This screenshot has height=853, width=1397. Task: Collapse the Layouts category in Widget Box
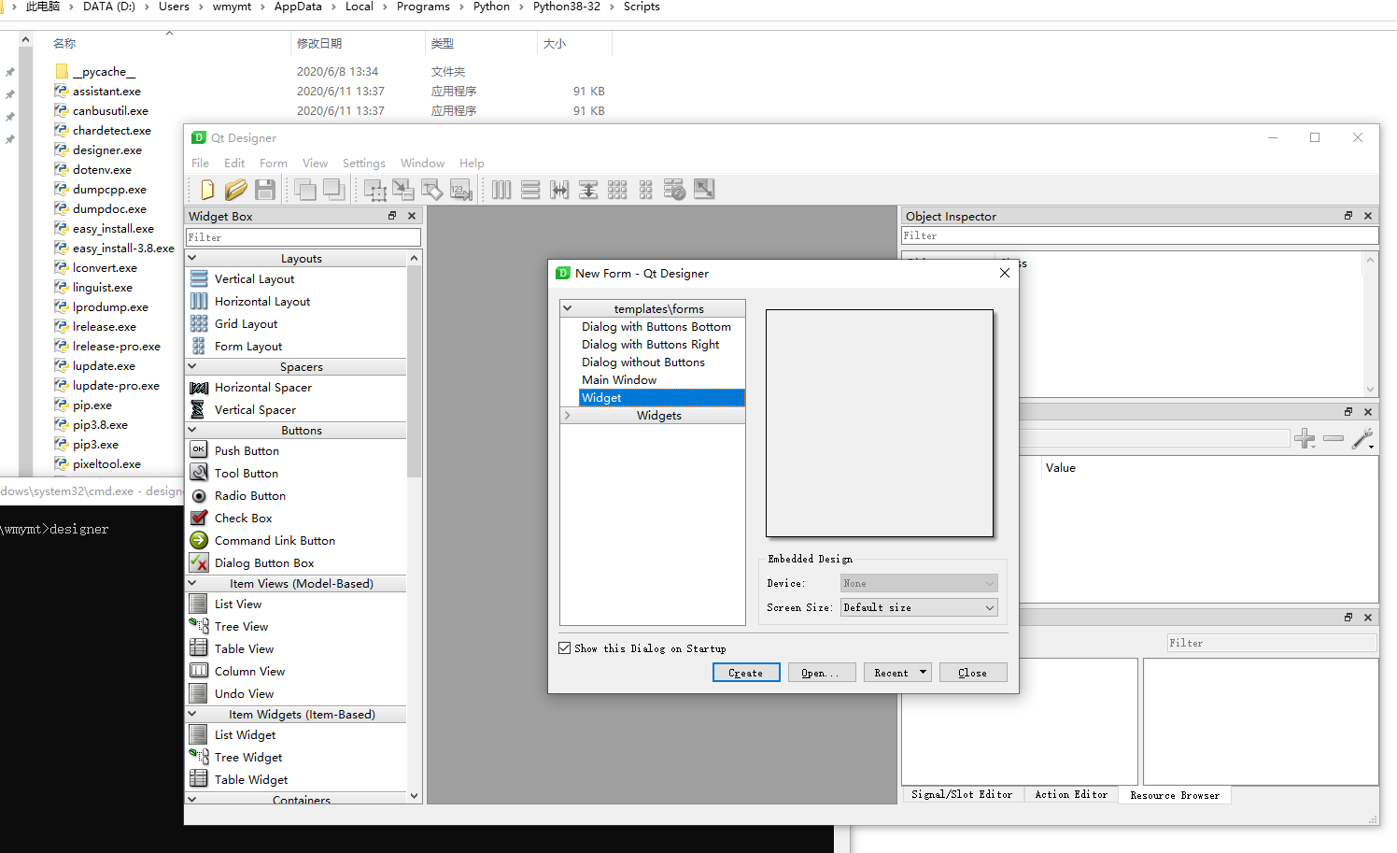coord(192,258)
